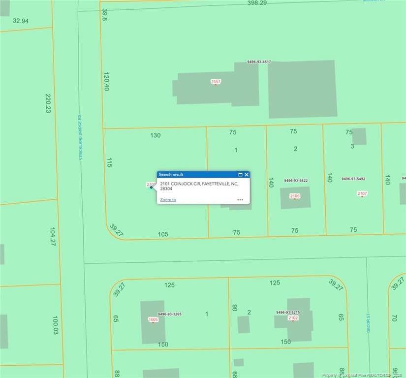Open the popup's three-dot more options menu
The image size is (406, 378).
pyautogui.click(x=240, y=200)
